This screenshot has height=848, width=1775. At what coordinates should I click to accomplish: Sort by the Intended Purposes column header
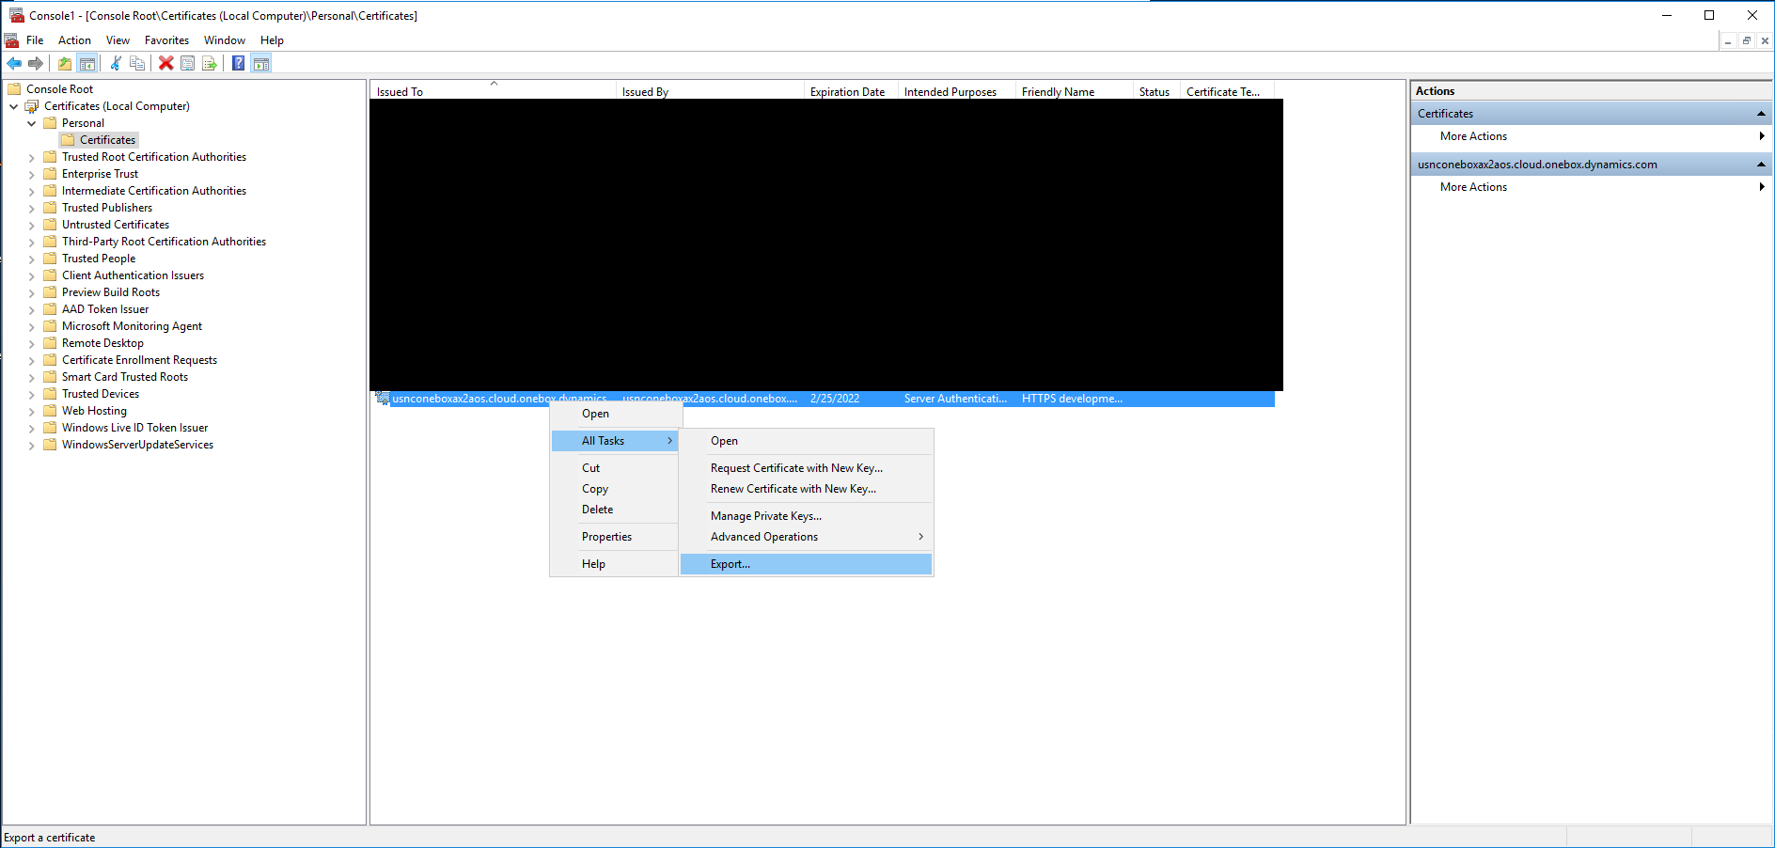[x=956, y=91]
